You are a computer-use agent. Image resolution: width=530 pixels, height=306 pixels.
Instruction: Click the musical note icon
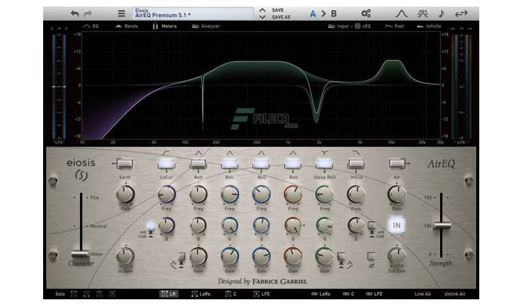441,13
